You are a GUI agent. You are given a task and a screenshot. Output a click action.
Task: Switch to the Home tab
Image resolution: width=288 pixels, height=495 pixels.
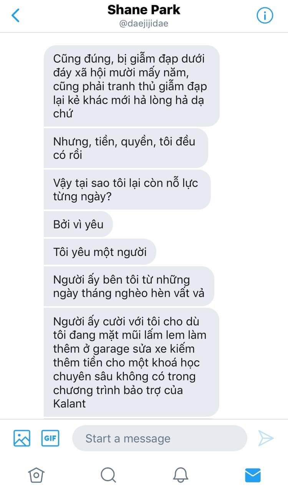[36, 475]
